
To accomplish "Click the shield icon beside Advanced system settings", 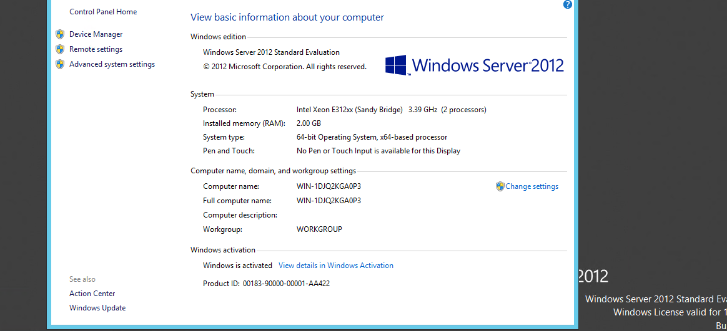I will click(x=60, y=64).
